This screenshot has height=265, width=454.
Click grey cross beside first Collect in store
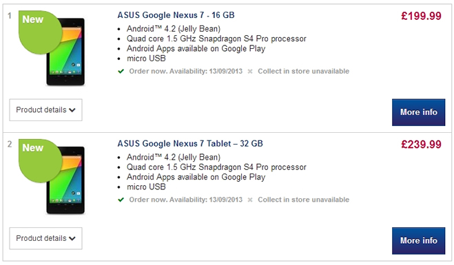(x=250, y=72)
